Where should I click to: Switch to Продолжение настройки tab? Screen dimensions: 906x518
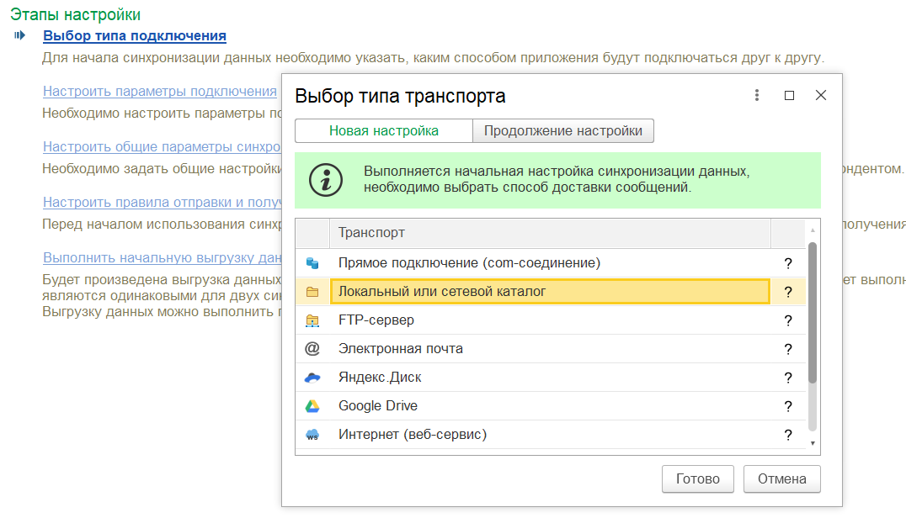click(x=563, y=131)
